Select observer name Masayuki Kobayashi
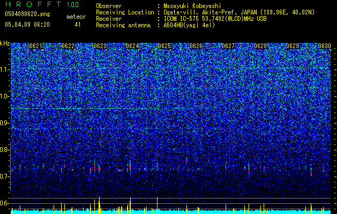 (192, 6)
